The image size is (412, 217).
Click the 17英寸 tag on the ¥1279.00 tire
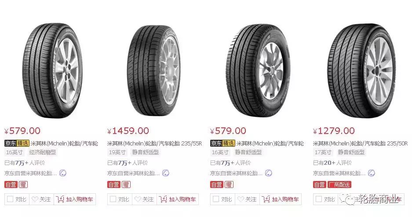(x=323, y=152)
